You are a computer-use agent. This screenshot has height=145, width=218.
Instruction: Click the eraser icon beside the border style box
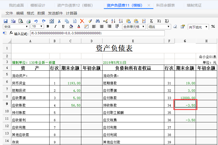point(175,27)
